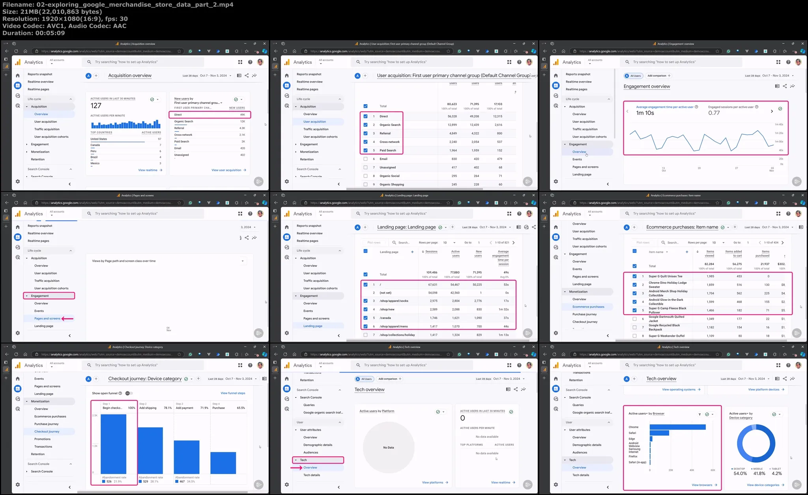Click View user acquisition link

pyautogui.click(x=229, y=170)
